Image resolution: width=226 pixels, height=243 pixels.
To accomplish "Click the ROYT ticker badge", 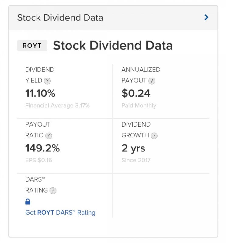I will 32,46.
